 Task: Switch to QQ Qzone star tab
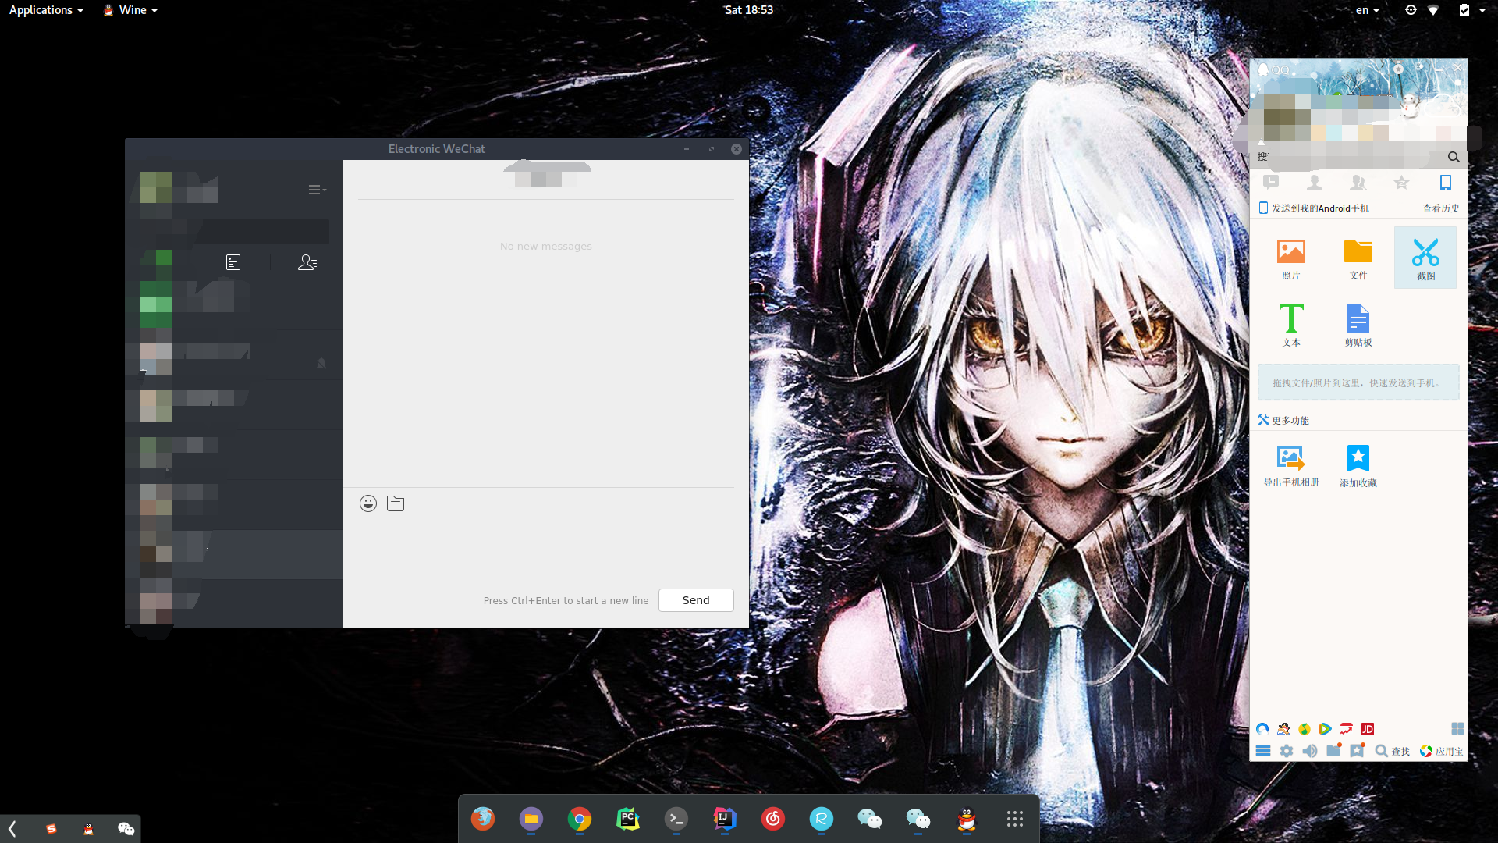tap(1402, 183)
